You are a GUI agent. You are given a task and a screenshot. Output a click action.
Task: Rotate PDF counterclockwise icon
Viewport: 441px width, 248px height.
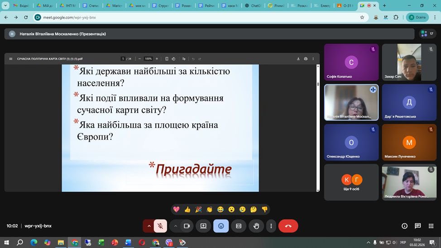(x=173, y=59)
